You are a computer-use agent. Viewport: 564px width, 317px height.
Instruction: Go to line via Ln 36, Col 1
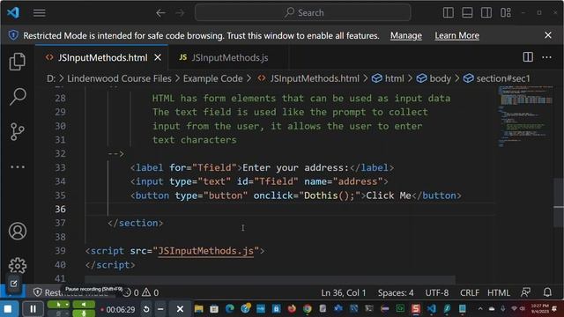343,292
